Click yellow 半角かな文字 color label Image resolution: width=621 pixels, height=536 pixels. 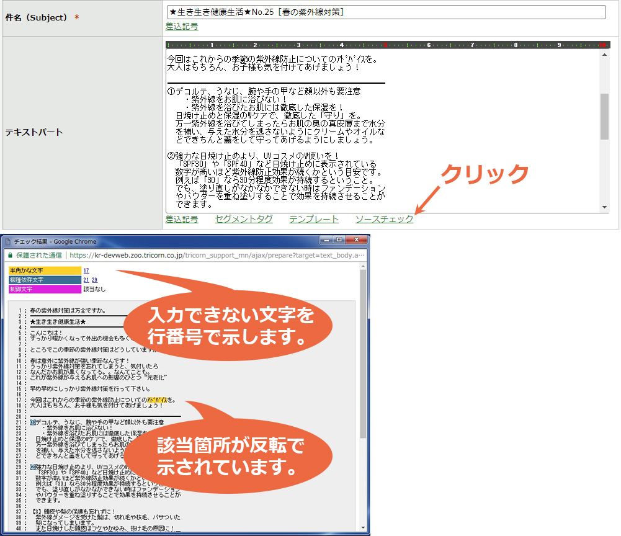click(45, 270)
